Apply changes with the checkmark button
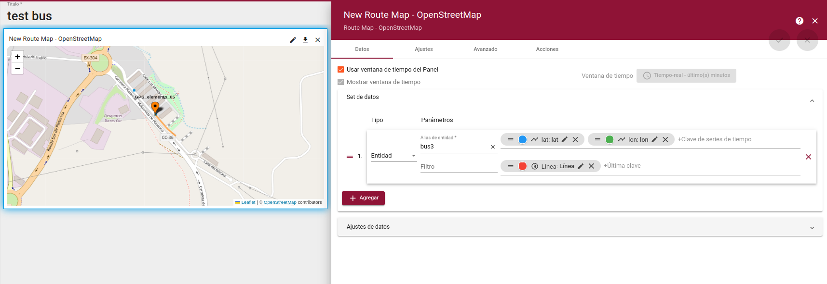Viewport: 827px width, 284px height. tap(779, 40)
